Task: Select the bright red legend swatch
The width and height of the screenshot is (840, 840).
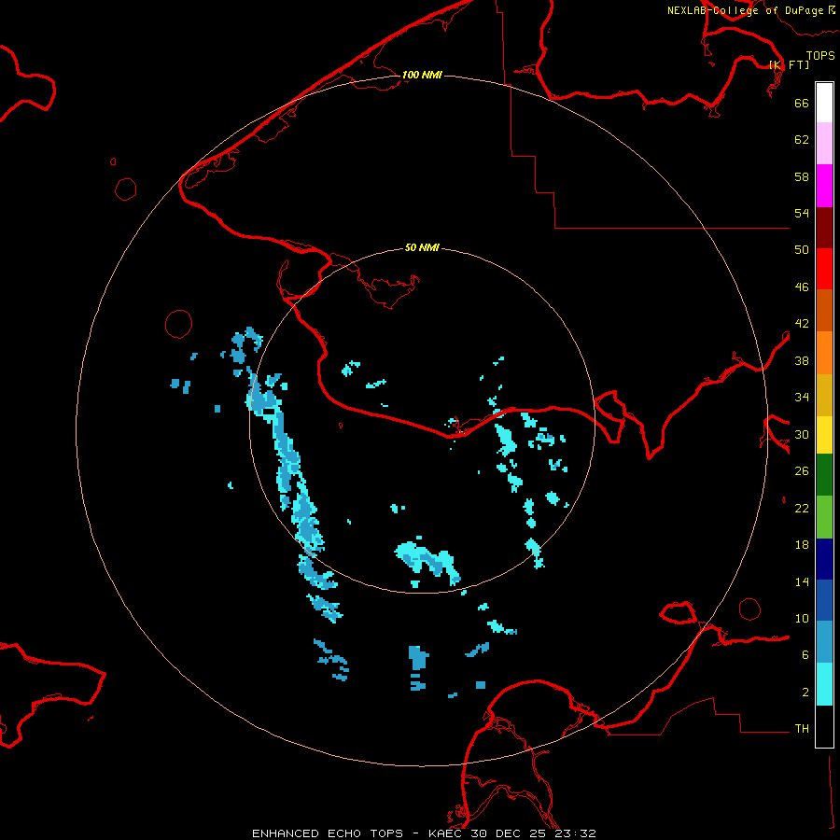Action: [x=824, y=269]
